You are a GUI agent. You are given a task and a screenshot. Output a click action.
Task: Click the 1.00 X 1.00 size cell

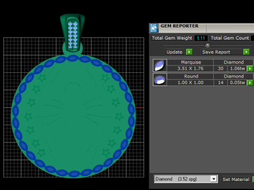[190, 82]
